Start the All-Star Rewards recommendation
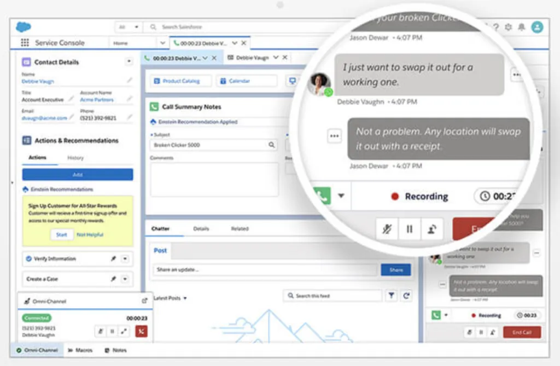This screenshot has height=366, width=560. [x=61, y=235]
